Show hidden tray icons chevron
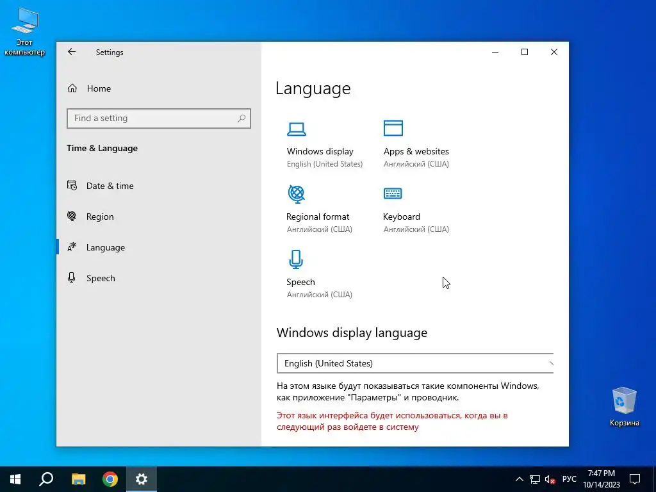656x492 pixels. 519,479
